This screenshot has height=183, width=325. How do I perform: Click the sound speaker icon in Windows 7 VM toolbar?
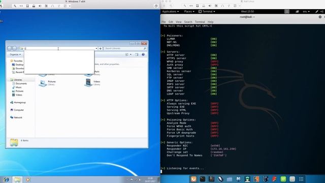[40, 6]
